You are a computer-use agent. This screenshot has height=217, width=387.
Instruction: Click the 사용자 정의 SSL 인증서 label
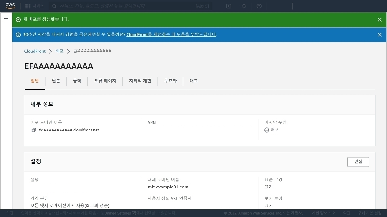tap(170, 198)
